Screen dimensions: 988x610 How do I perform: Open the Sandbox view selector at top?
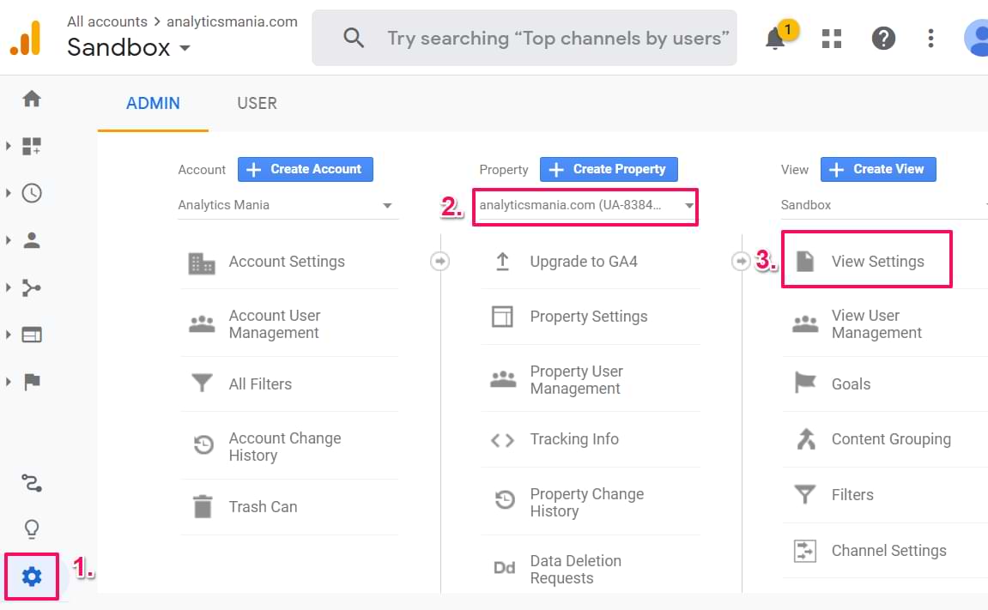[x=129, y=47]
